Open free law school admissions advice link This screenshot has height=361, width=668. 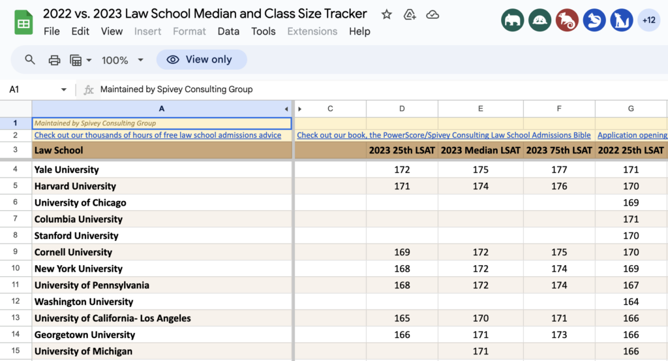[x=158, y=135]
